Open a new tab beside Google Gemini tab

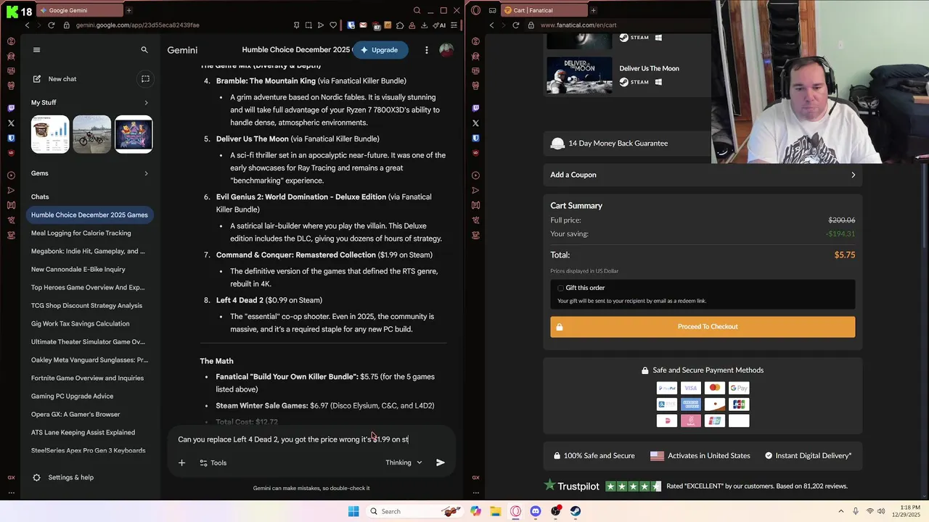tap(129, 10)
